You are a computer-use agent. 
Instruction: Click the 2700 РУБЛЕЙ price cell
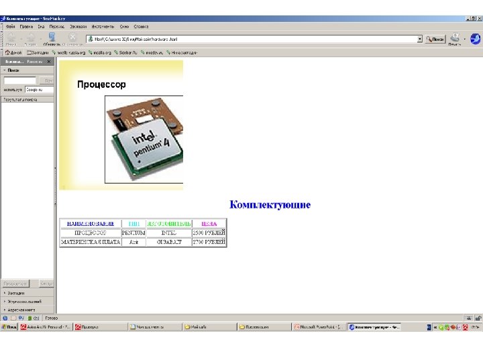(x=209, y=242)
